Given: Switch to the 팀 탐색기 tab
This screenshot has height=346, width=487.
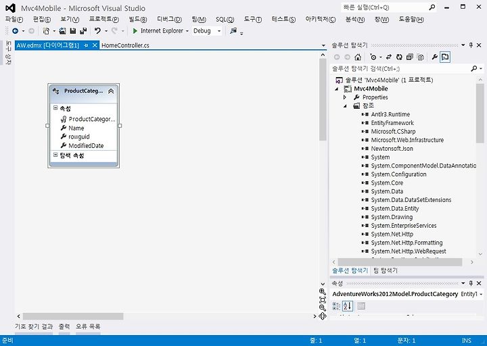Looking at the screenshot, I should point(386,270).
